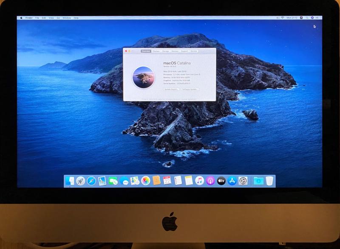Screen dimensions: 340x249
Task: Open Wi-Fi status in menu bar
Action: pos(282,18)
